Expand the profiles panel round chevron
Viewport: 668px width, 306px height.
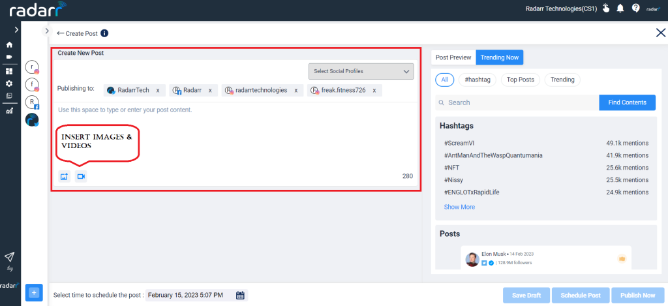point(47,31)
